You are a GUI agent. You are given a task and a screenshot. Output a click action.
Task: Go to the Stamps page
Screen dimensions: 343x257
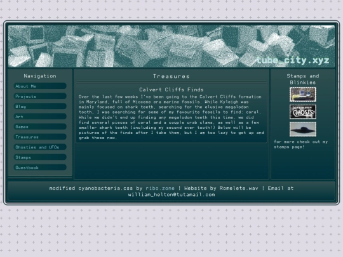point(40,157)
